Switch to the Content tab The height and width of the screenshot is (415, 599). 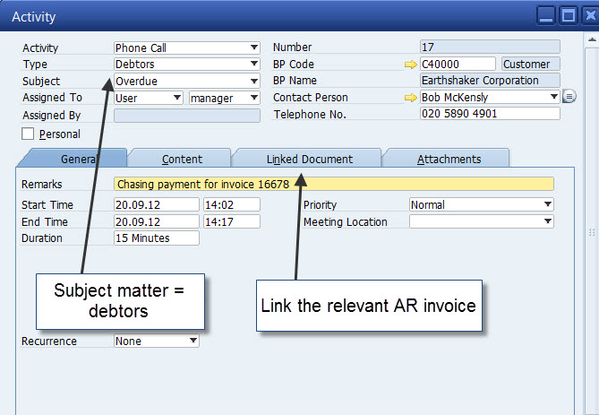pyautogui.click(x=182, y=160)
